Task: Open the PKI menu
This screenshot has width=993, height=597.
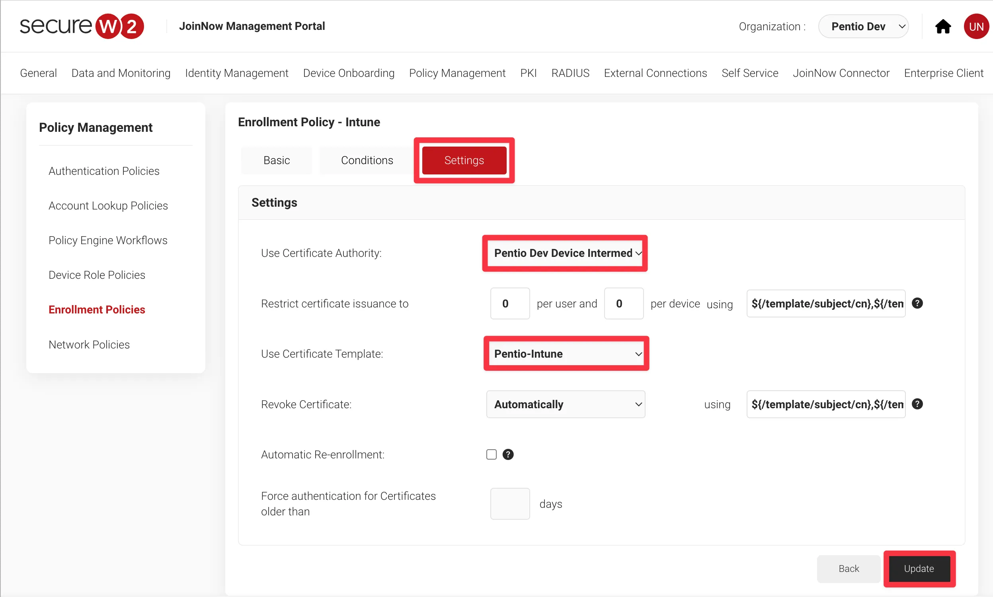Action: pos(528,73)
